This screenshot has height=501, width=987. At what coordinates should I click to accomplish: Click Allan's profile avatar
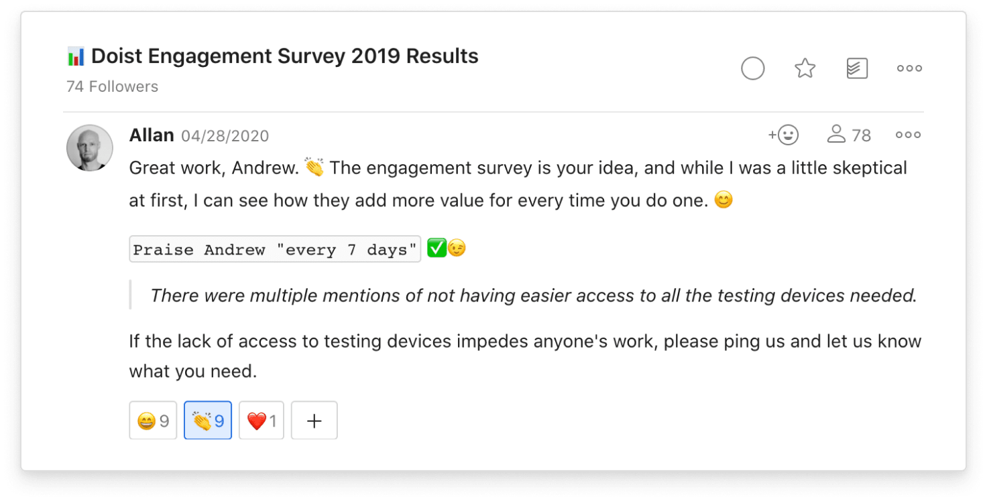tap(89, 148)
